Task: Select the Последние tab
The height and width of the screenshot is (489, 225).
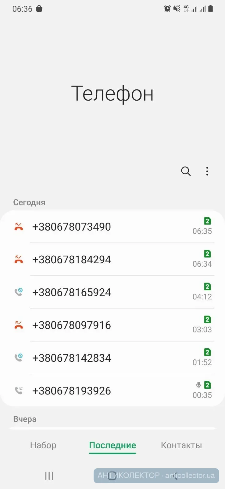Action: (112, 445)
